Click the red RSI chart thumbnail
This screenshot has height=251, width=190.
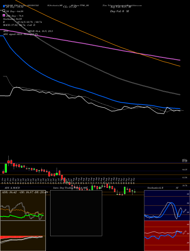[167, 236]
